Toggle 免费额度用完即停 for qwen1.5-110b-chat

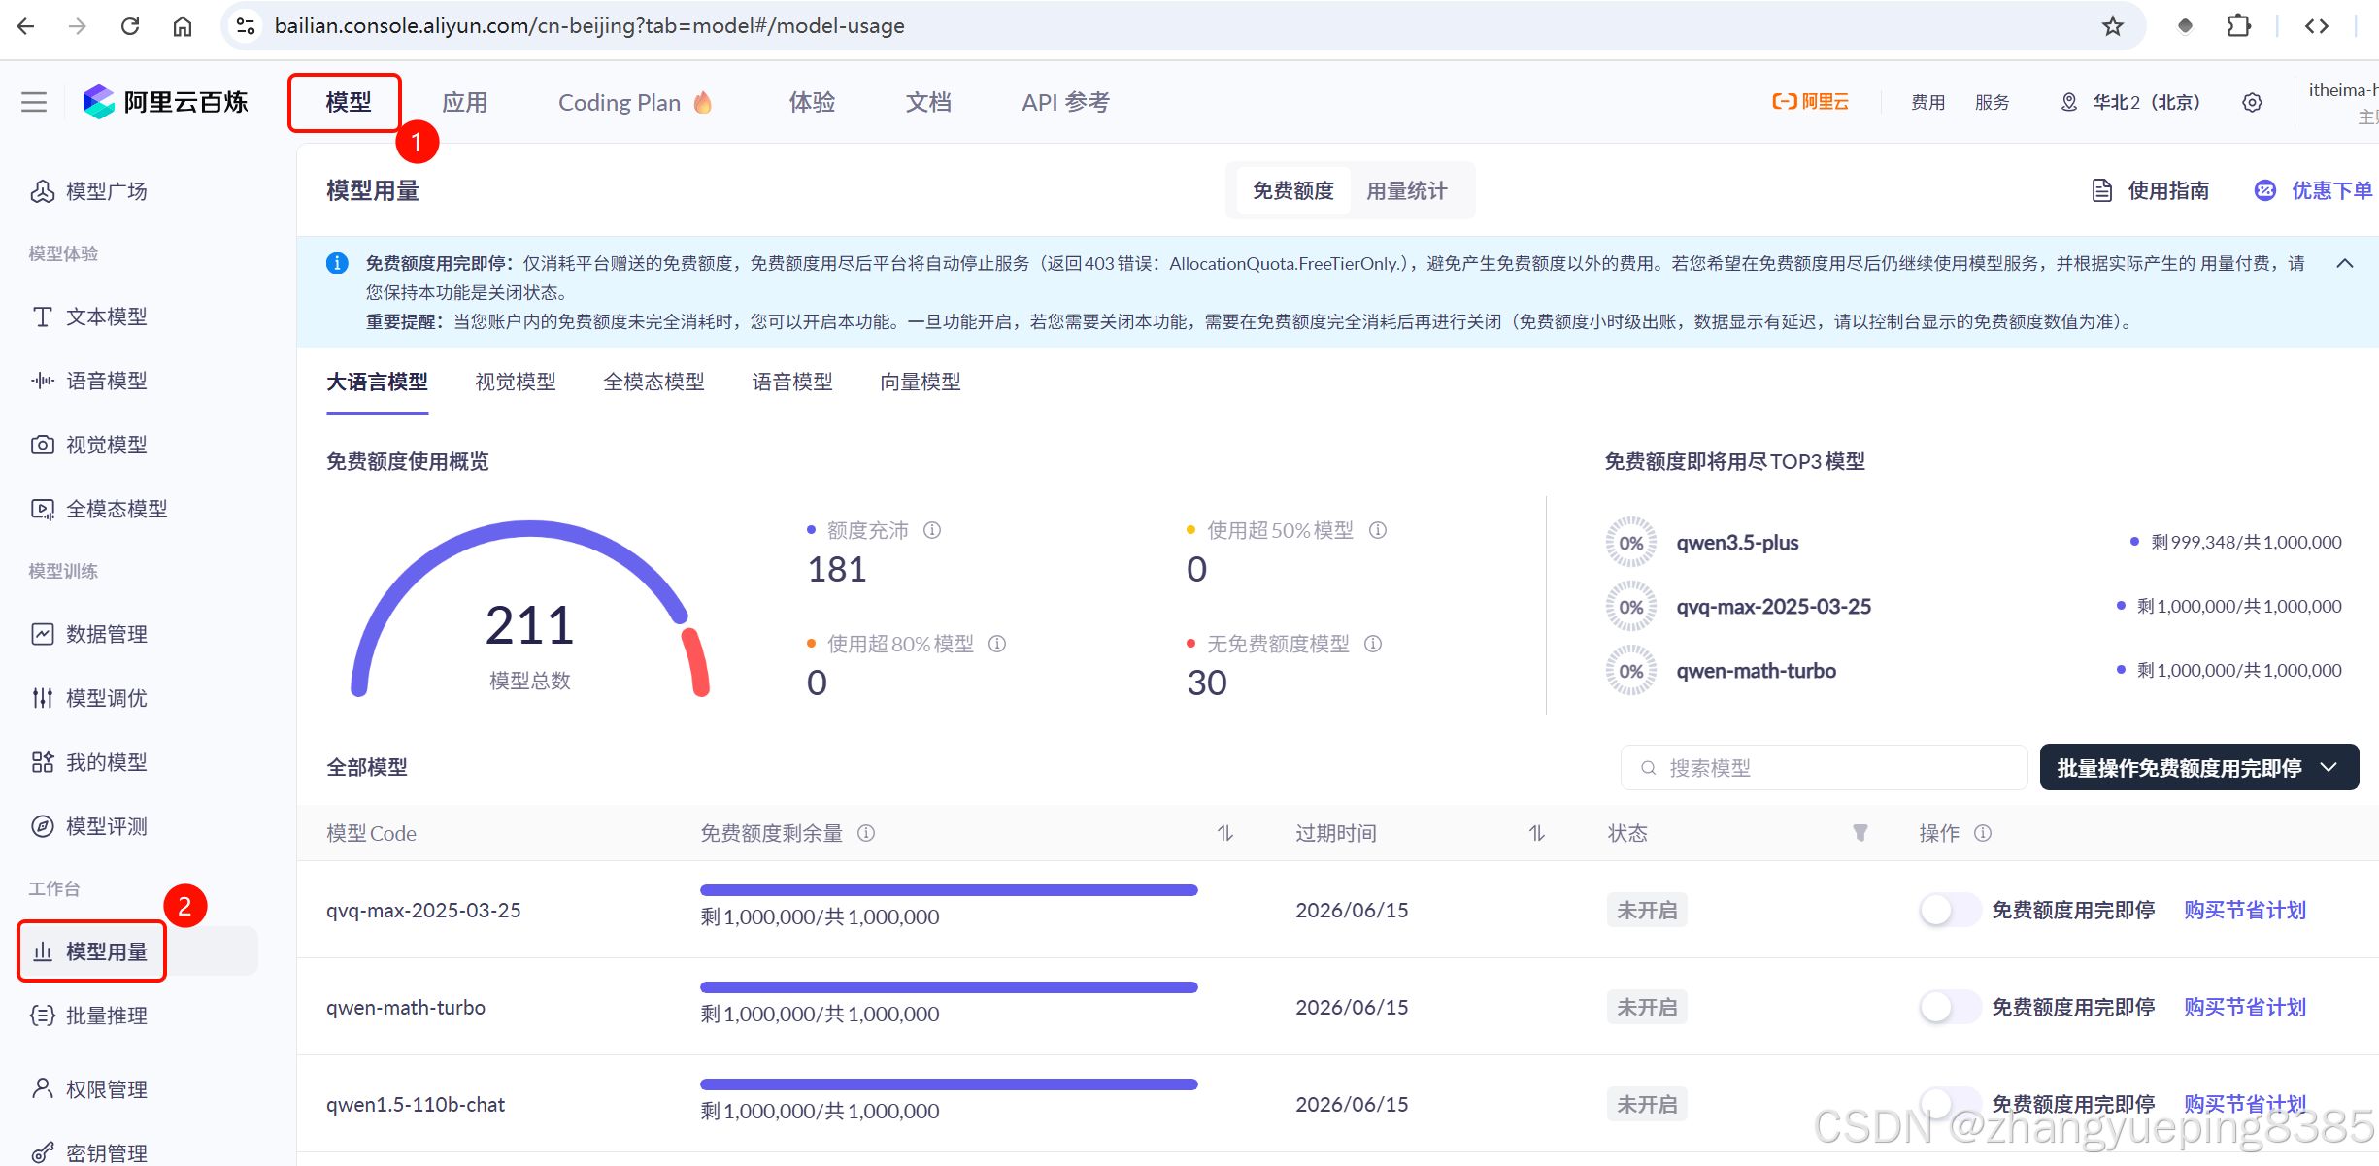pos(1948,1102)
